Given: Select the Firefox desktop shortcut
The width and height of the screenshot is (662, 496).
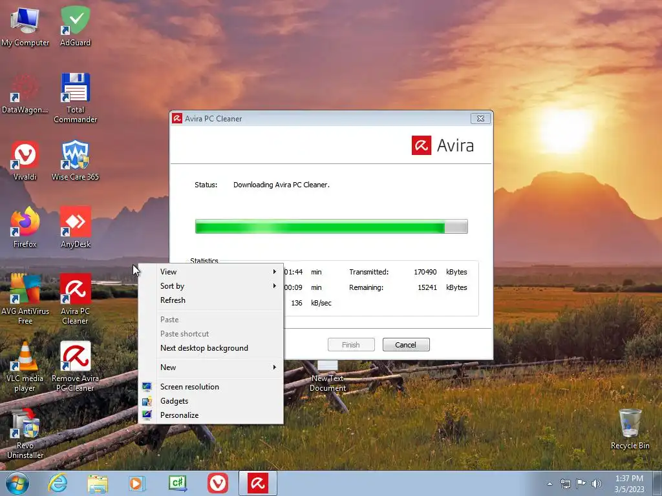Looking at the screenshot, I should [x=25, y=227].
